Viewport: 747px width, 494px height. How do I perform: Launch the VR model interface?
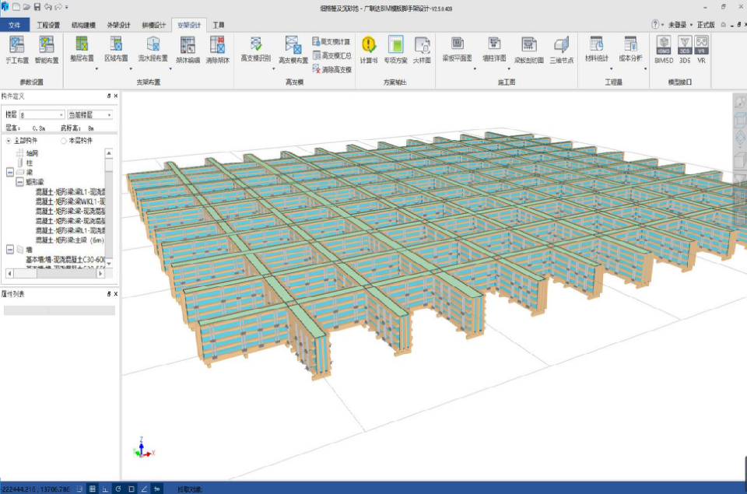[x=701, y=50]
